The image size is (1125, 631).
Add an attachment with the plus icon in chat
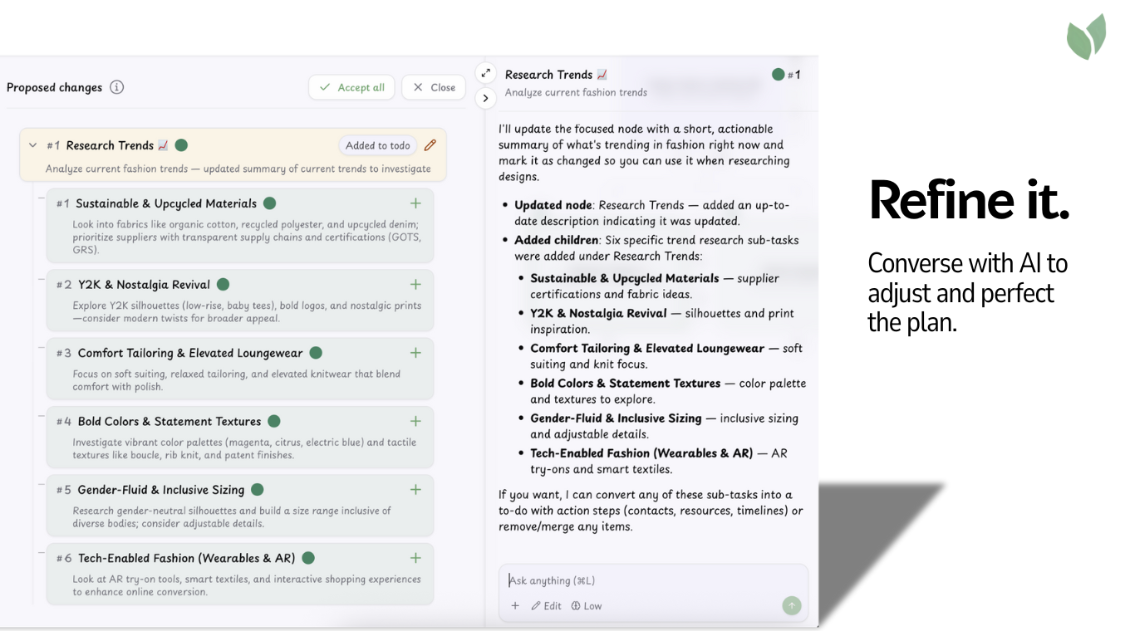pyautogui.click(x=515, y=605)
